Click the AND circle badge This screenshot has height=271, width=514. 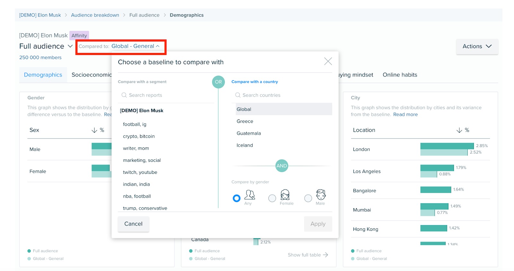click(282, 166)
